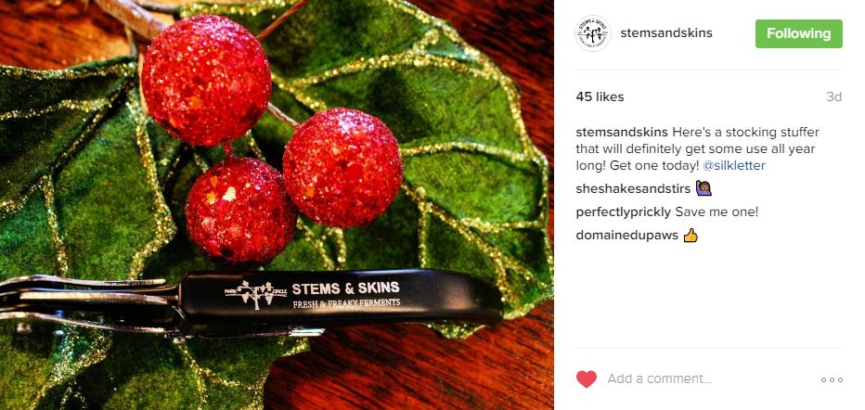
Task: Toggle the green Following button
Action: click(x=799, y=33)
